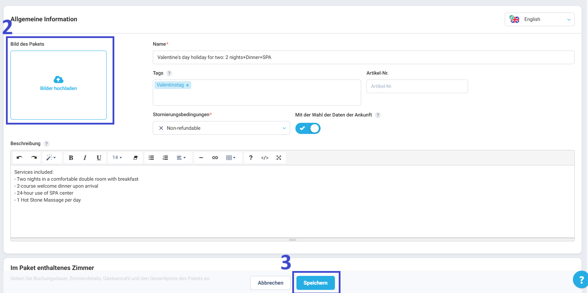Undo the last edit in description editor
The image size is (588, 293).
(20, 158)
